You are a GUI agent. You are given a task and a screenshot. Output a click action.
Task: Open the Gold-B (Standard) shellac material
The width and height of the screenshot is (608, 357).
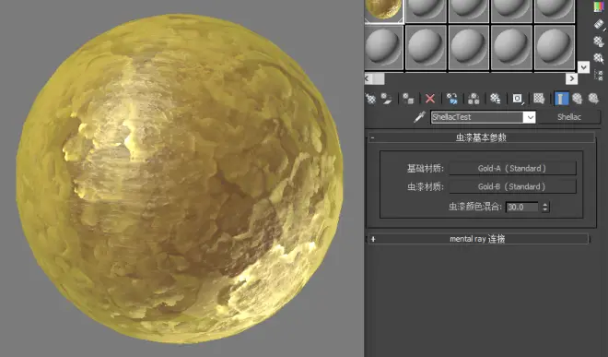coord(512,186)
